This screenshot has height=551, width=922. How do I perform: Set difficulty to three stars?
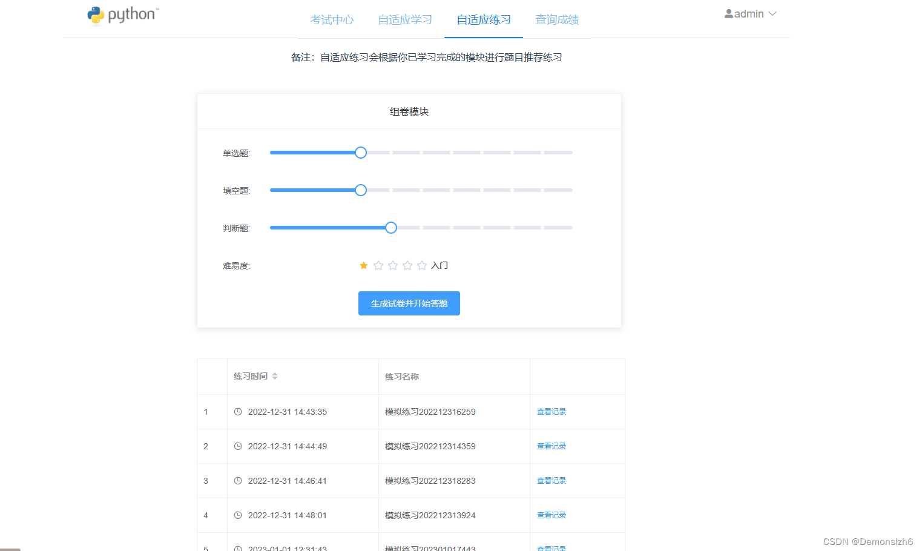point(393,265)
